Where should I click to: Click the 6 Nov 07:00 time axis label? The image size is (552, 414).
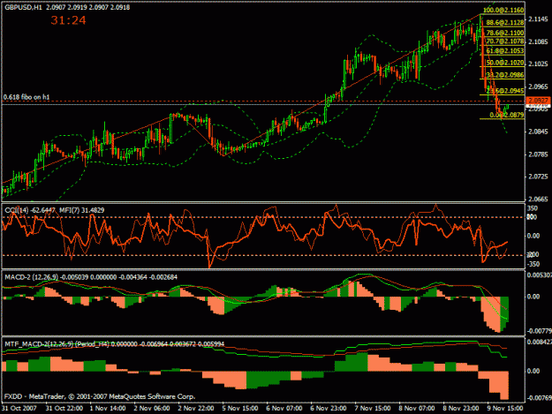pyautogui.click(x=284, y=409)
